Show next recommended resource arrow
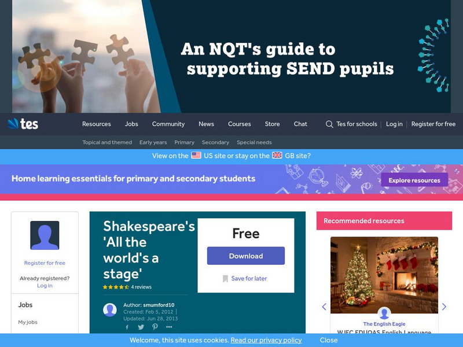 (444, 307)
